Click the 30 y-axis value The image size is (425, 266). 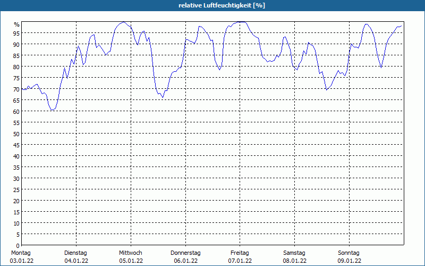(x=16, y=179)
